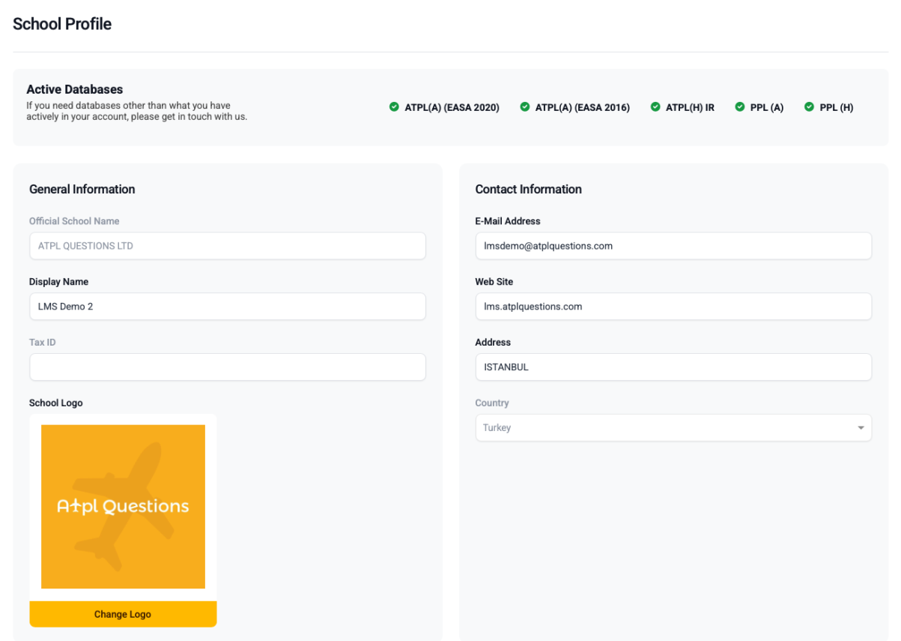The image size is (901, 641).
Task: Click the Atpl Questions school logo image
Action: (x=123, y=507)
